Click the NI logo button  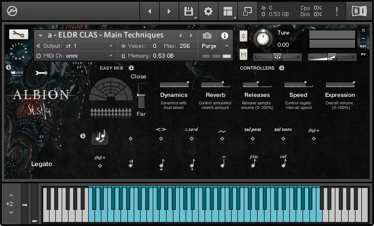(360, 11)
